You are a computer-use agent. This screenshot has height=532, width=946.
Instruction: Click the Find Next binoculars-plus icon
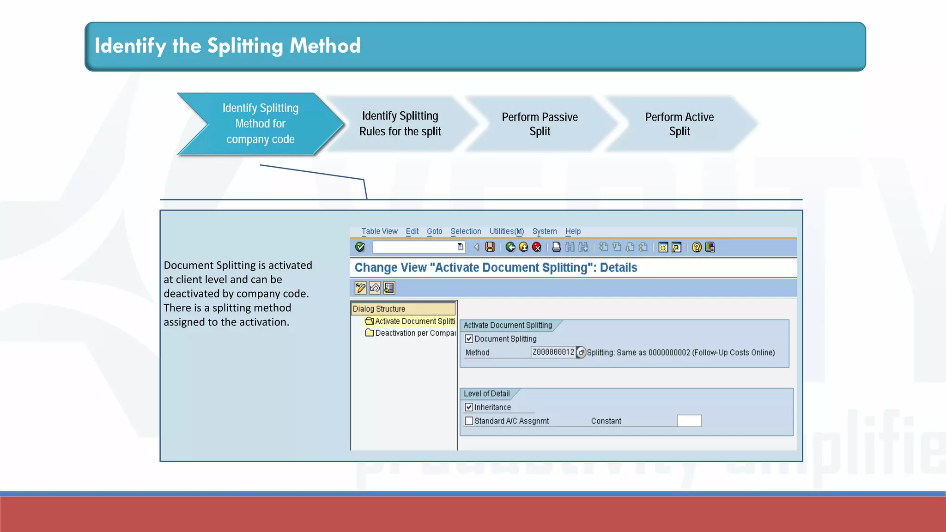(x=583, y=247)
